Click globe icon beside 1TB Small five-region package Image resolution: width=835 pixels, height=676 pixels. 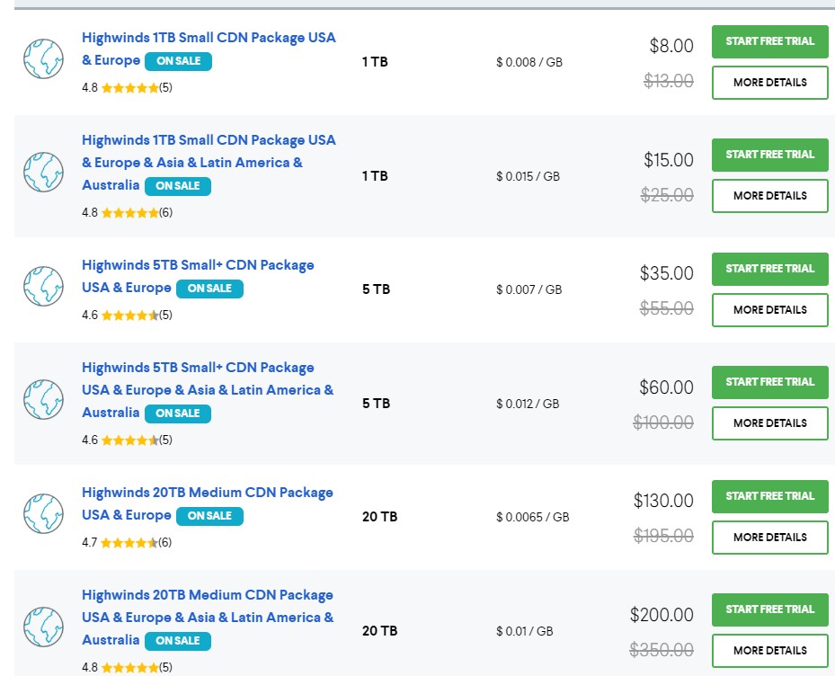click(43, 173)
